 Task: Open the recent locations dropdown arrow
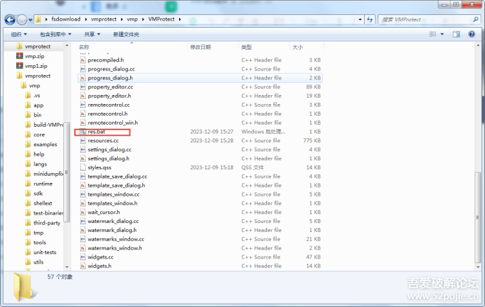pos(30,20)
